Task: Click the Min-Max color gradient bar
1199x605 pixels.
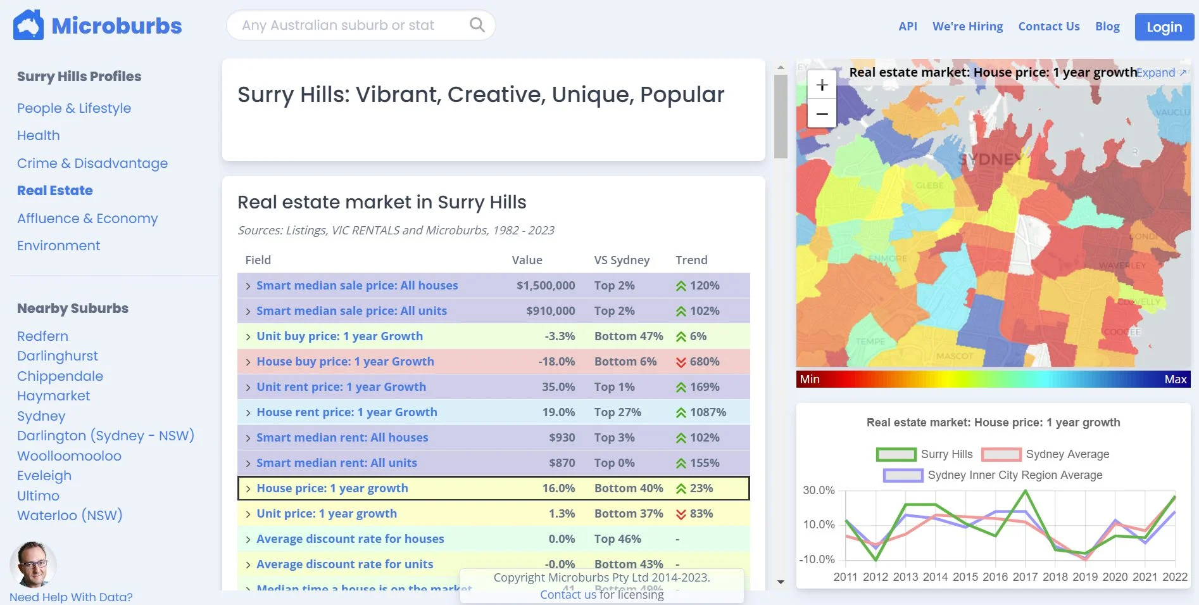Action: [993, 379]
